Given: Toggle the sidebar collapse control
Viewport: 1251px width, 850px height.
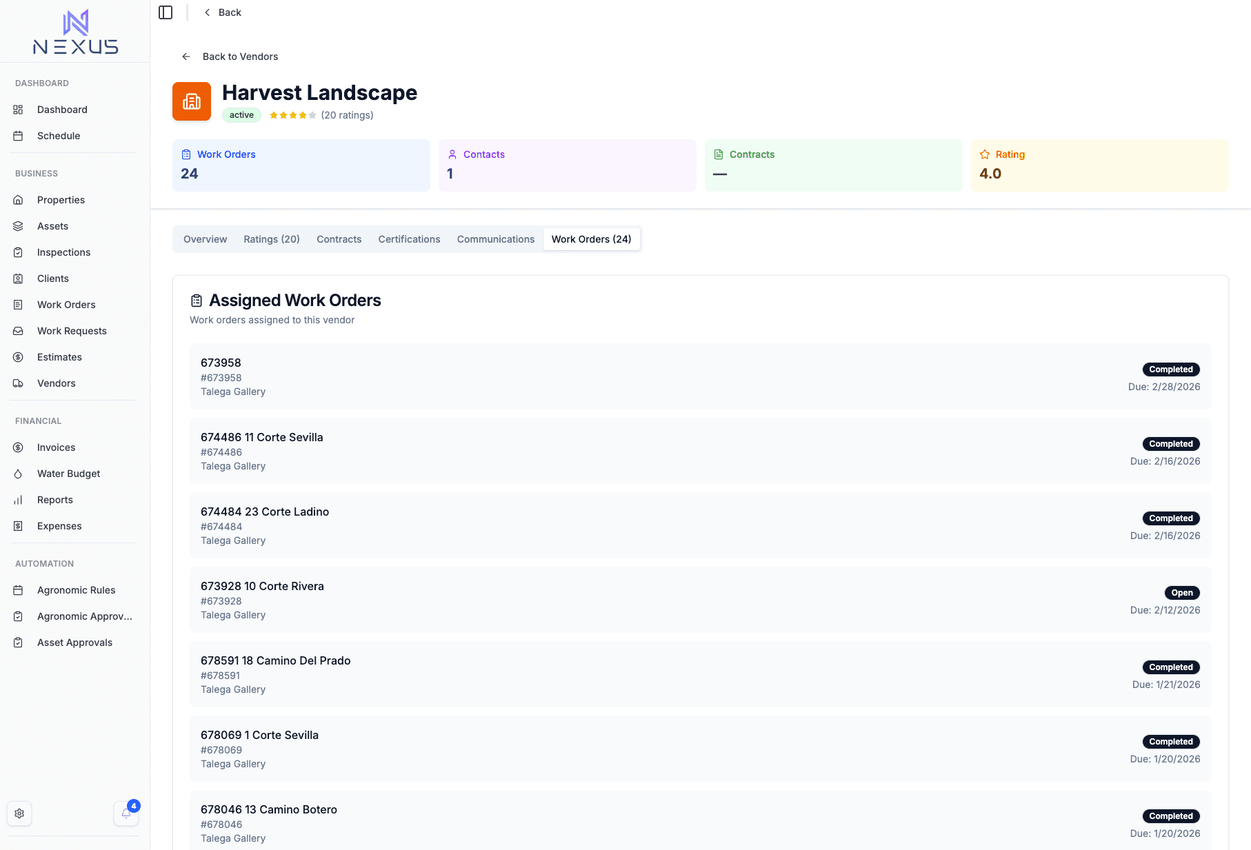Looking at the screenshot, I should tap(166, 12).
